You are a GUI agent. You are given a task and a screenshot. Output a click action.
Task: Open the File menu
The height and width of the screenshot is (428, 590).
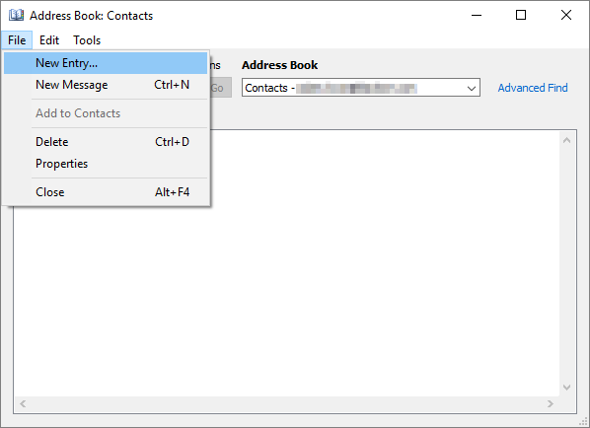click(17, 39)
